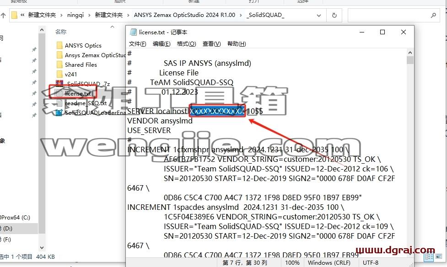Click _SolidSQUAD_ in the address path
Viewport: 447px width, 267px height.
(265, 15)
